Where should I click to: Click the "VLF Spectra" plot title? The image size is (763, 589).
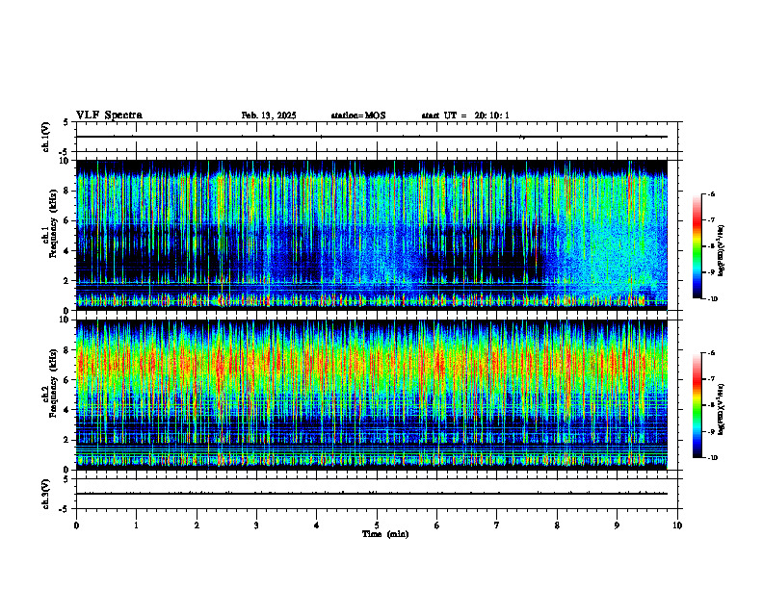pos(109,115)
